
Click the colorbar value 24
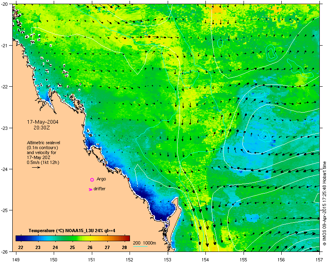pos(55,247)
